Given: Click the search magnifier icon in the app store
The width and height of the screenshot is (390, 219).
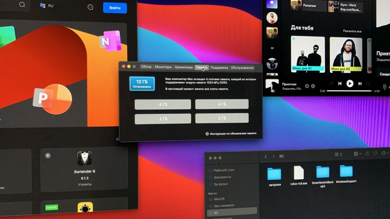Looking at the screenshot, I should 22,5.
